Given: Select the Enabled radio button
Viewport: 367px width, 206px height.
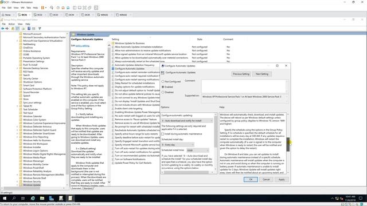Looking at the screenshot, I should pos(163,87).
